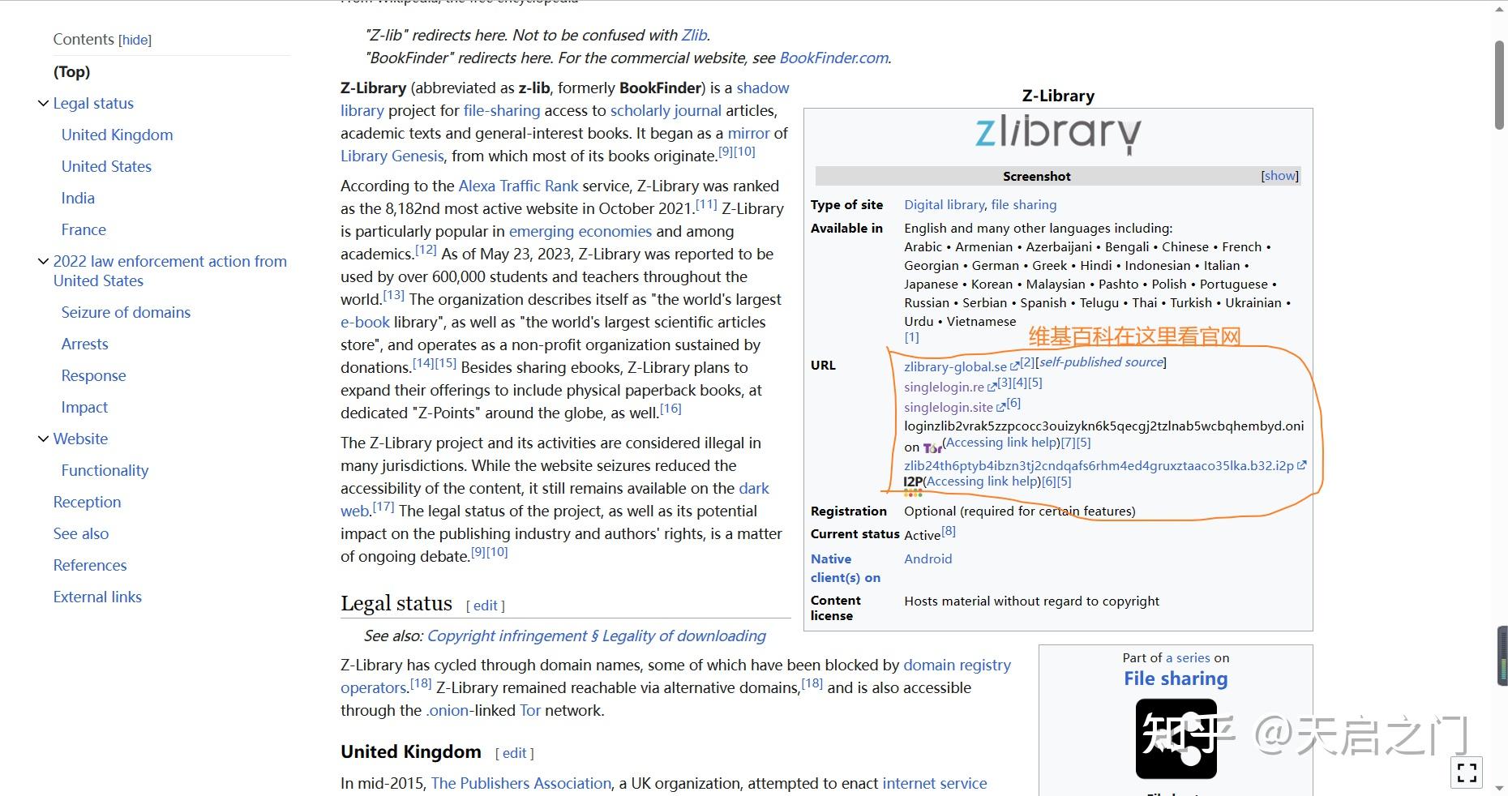Click the I2P logo in URL section
Viewport: 1508px width, 796px height.
pyautogui.click(x=913, y=485)
